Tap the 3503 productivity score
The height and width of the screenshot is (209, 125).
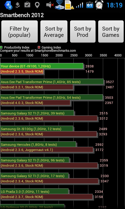[109, 98]
